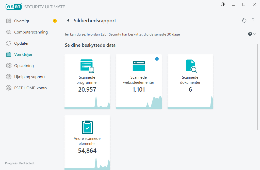Select Værktøjer in the sidebar
The height and width of the screenshot is (170, 260).
click(x=23, y=54)
